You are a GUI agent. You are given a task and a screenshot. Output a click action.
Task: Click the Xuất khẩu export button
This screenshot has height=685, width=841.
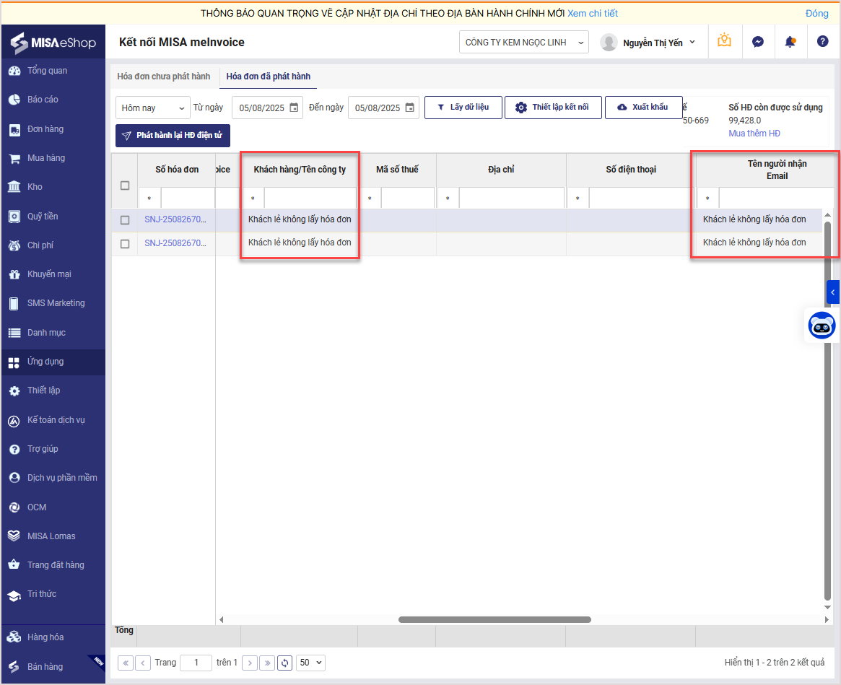(644, 108)
